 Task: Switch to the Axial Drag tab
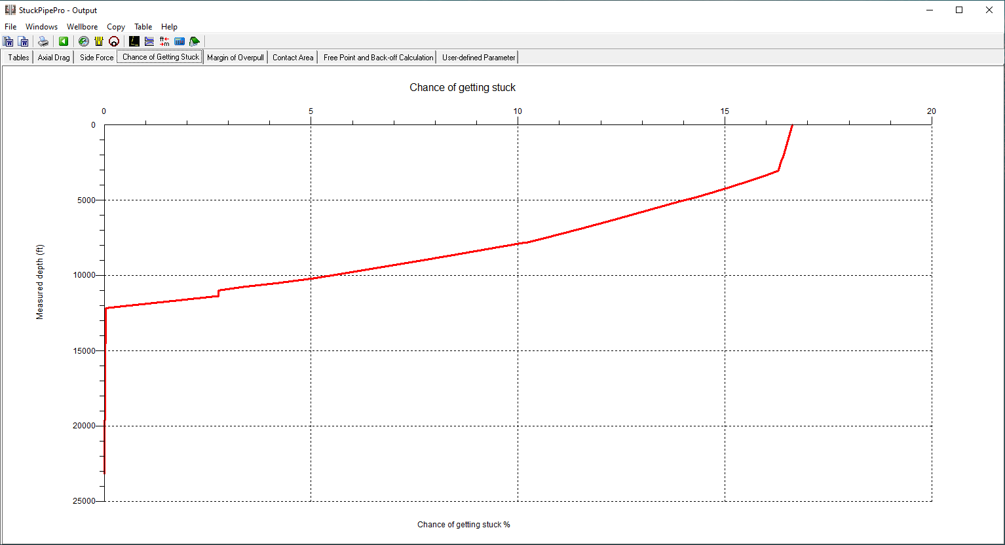(x=54, y=58)
